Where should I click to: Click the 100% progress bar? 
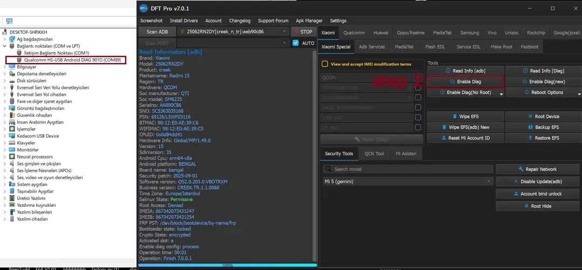227,265
